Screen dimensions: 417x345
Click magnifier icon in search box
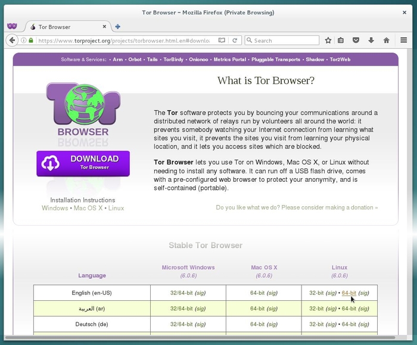point(249,40)
